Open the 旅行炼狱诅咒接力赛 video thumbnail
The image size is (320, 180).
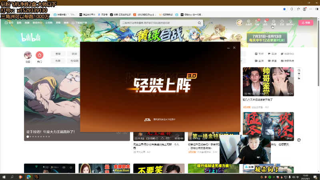(x=214, y=168)
